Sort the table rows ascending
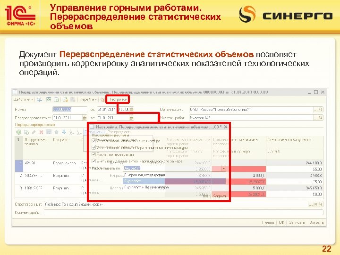This screenshot has height=255, width=340. coord(72,132)
